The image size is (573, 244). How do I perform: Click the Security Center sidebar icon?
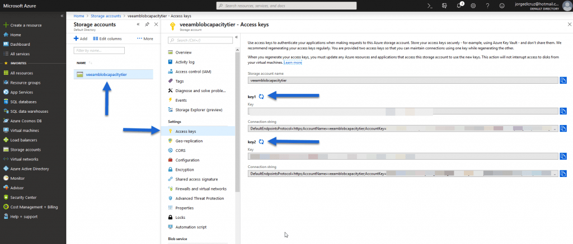6,197
